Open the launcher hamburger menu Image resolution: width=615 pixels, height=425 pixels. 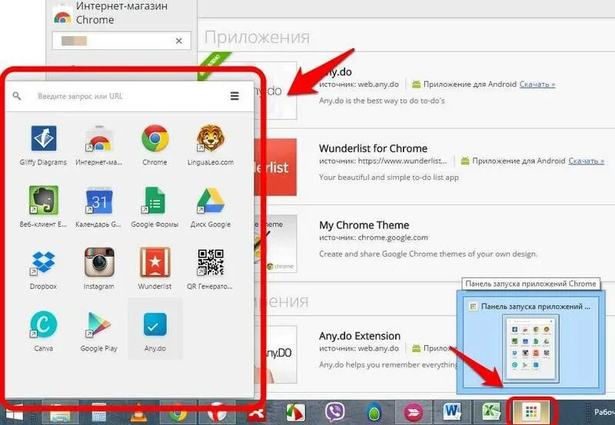(x=234, y=96)
